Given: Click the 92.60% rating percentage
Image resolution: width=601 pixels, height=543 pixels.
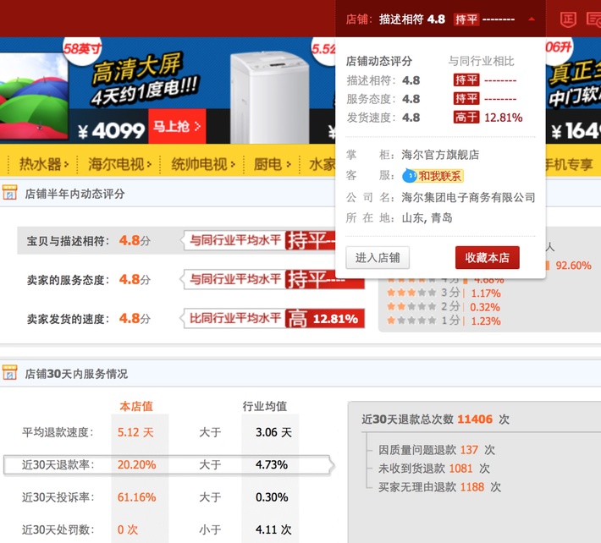Looking at the screenshot, I should pyautogui.click(x=573, y=266).
